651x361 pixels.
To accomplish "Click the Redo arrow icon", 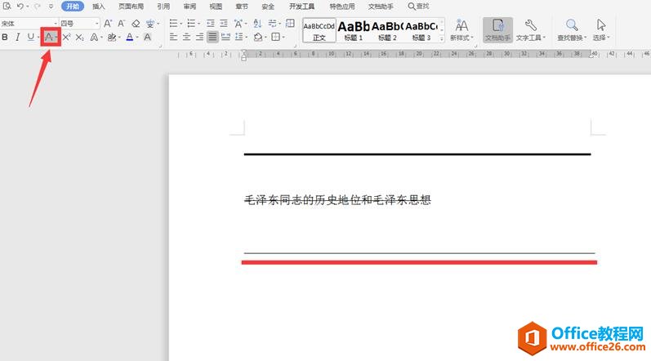I will coord(38,7).
